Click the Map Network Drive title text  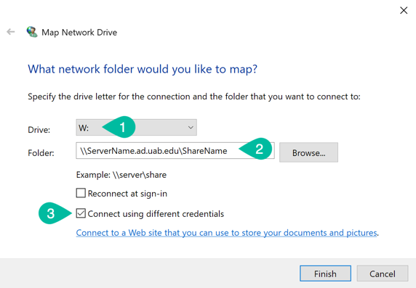tap(79, 33)
